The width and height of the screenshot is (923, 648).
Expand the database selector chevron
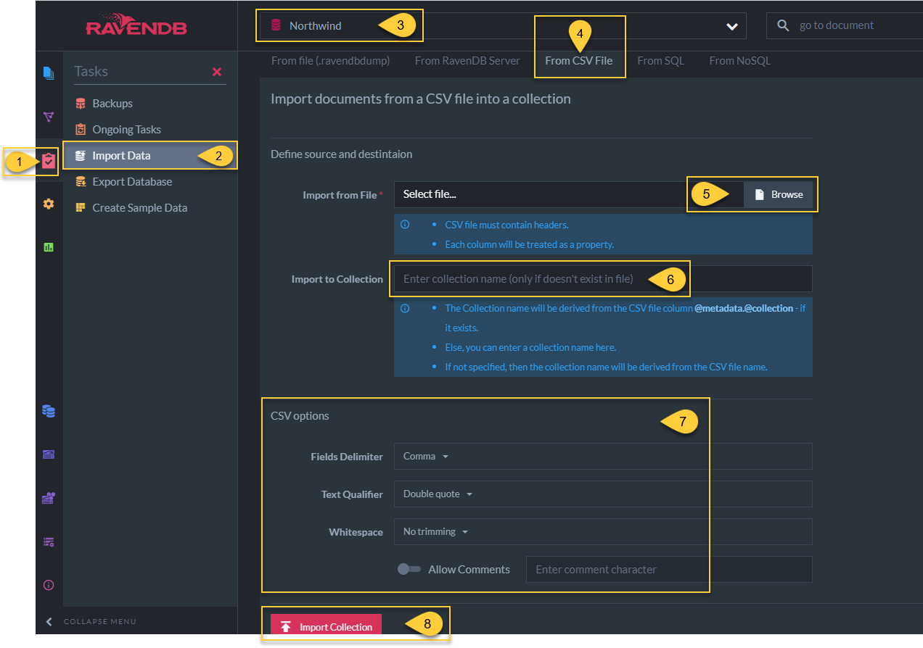(731, 27)
